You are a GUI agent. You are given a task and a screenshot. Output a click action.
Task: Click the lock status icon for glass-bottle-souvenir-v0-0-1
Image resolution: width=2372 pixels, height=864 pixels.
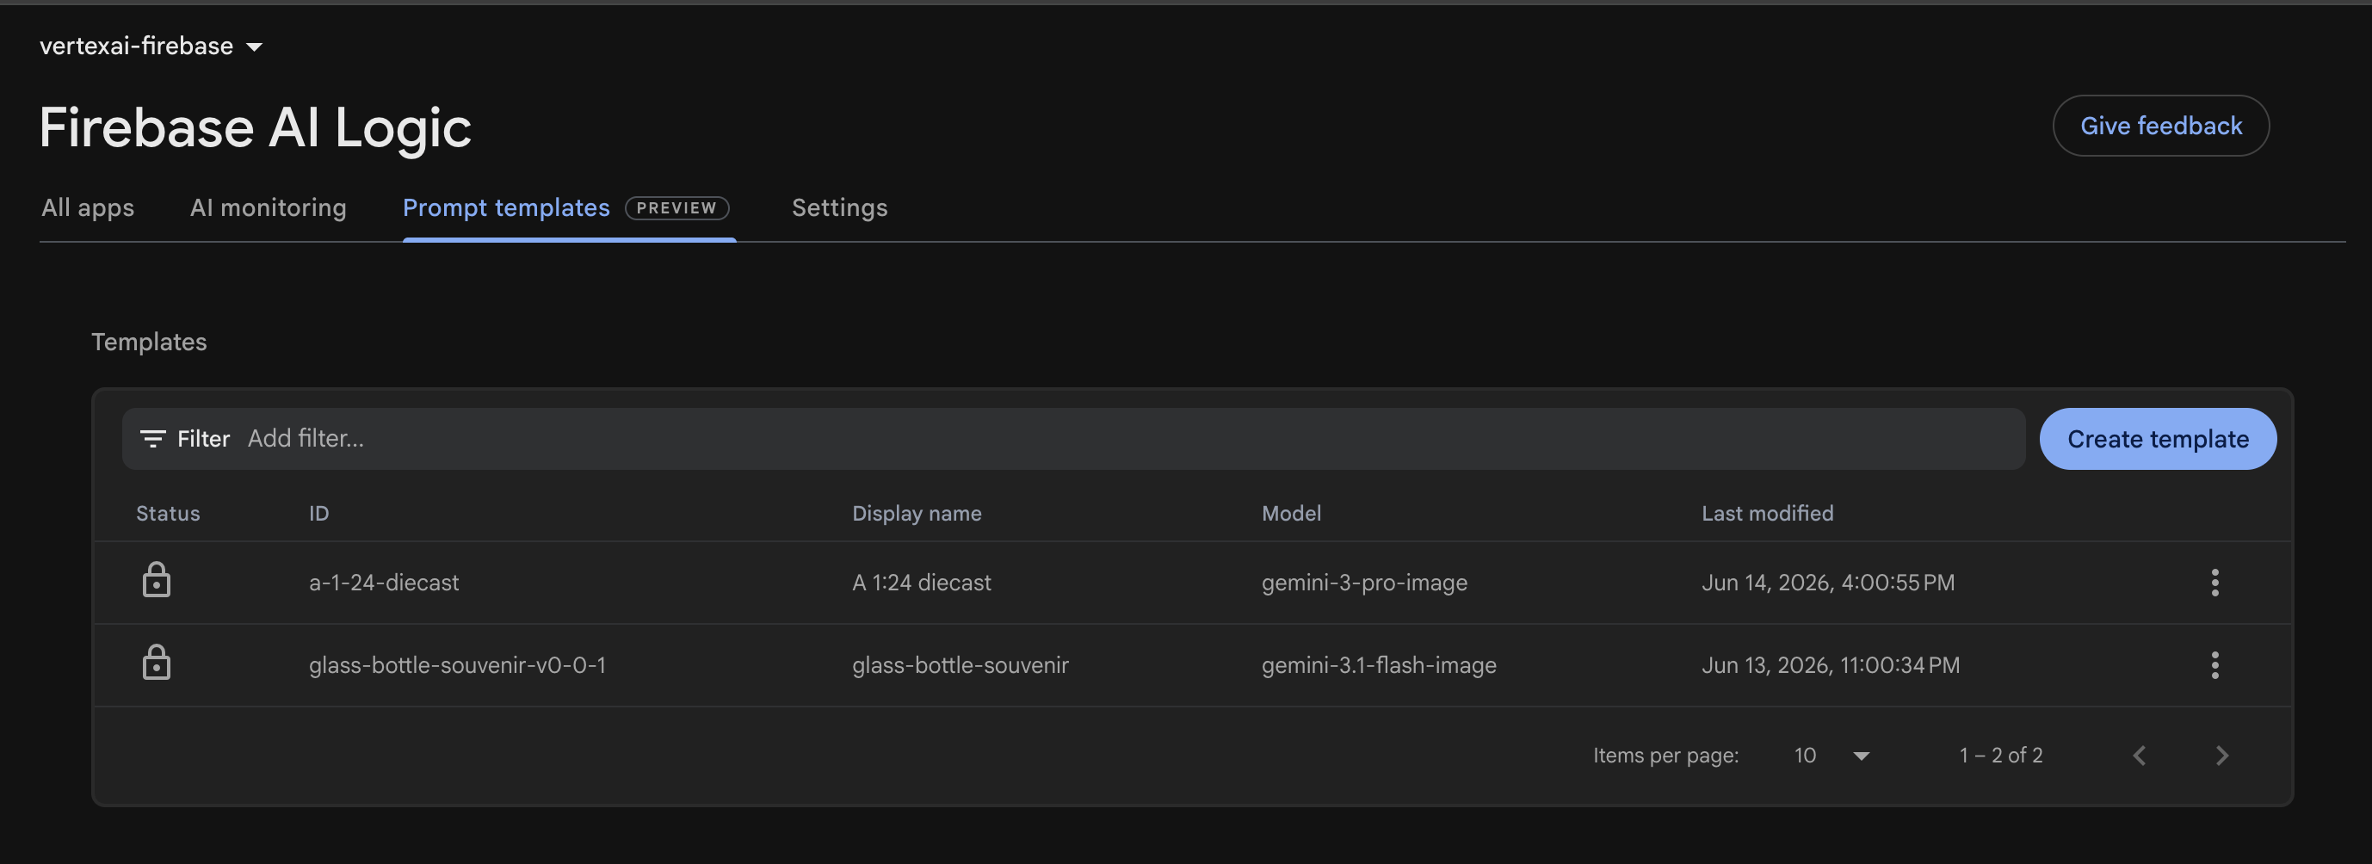point(157,664)
